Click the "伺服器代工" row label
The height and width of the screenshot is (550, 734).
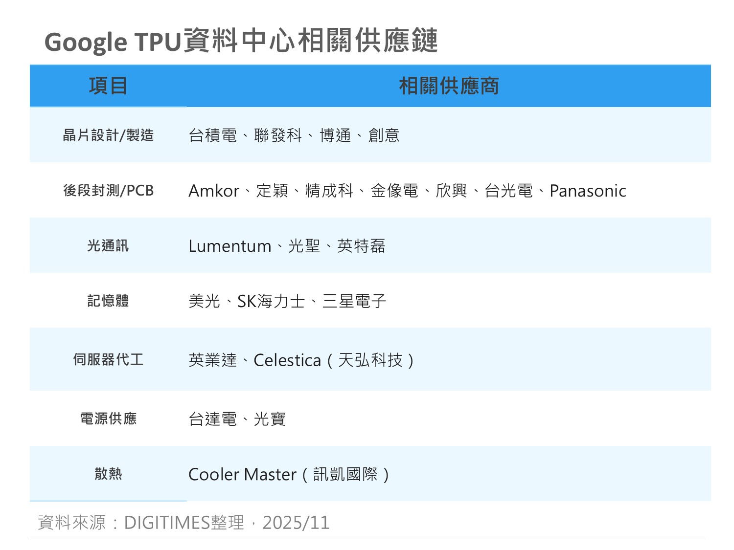click(x=108, y=359)
